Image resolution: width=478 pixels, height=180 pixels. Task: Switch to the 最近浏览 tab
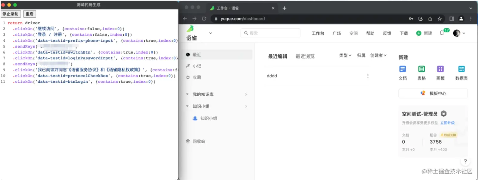[x=305, y=57]
